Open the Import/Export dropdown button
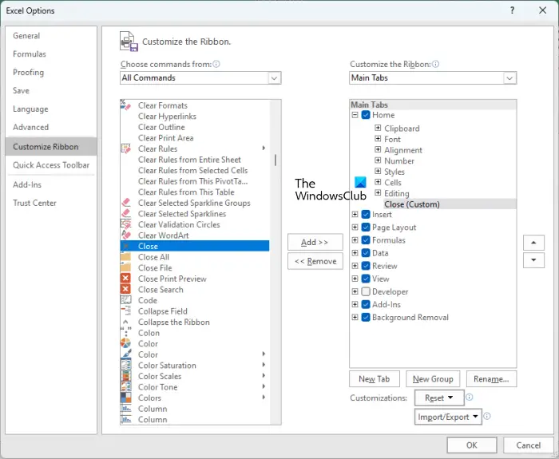This screenshot has width=559, height=459. click(x=448, y=417)
